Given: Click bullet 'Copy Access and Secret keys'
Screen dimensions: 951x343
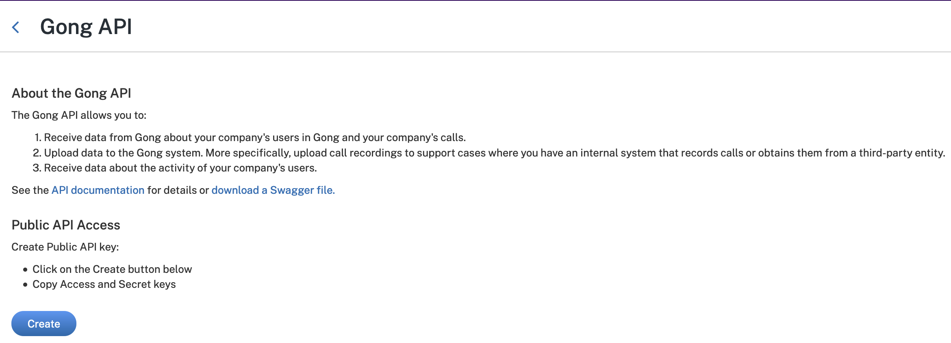Looking at the screenshot, I should [104, 284].
